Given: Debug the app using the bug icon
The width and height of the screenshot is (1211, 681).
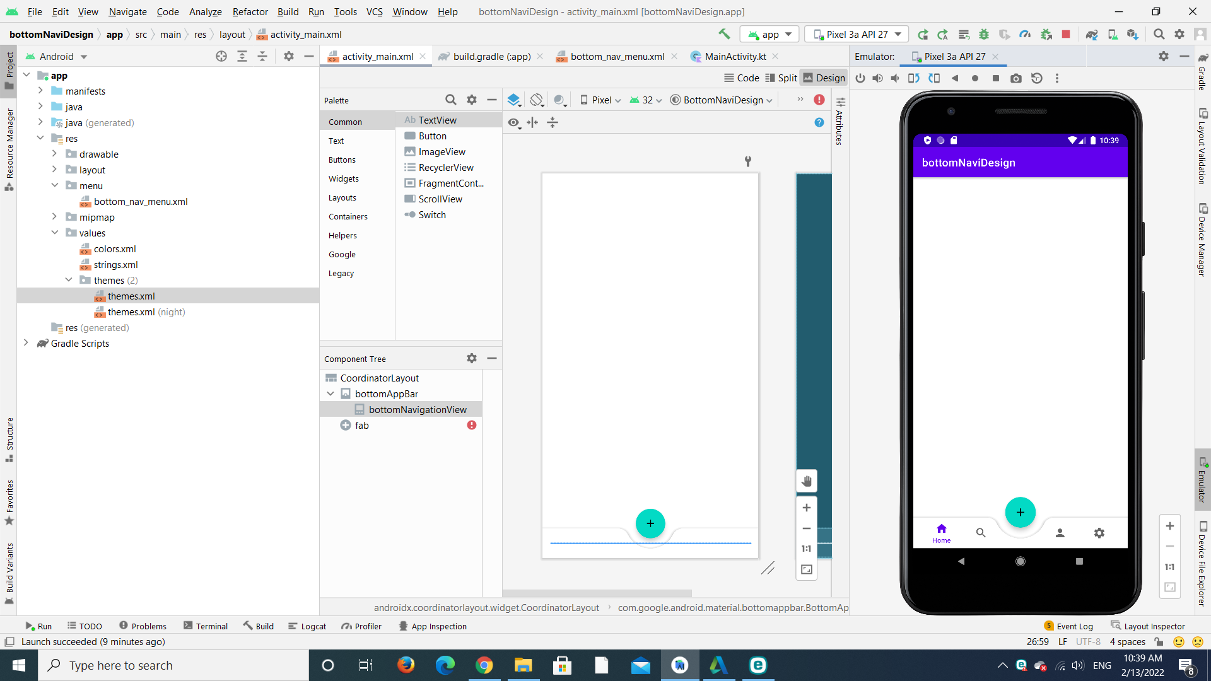Looking at the screenshot, I should [x=985, y=34].
